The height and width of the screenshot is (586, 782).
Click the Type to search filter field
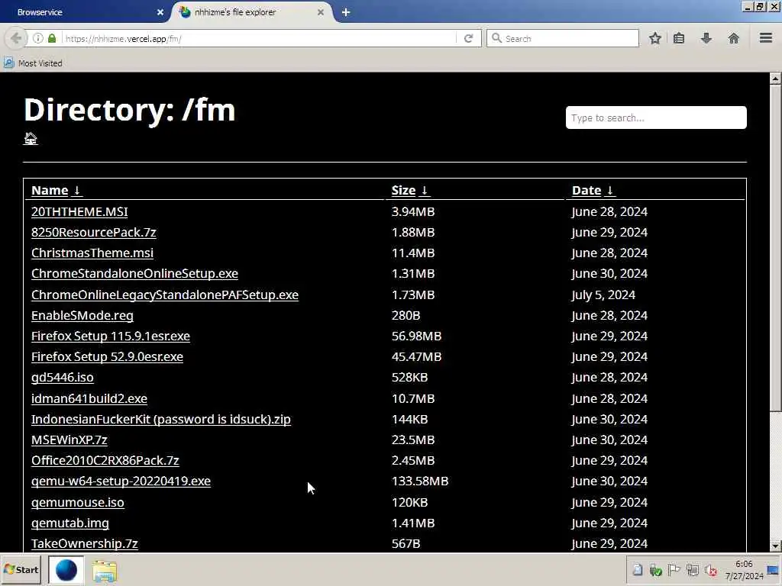click(656, 118)
